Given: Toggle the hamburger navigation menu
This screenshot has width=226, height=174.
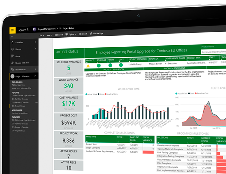Looking at the screenshot, I should (12, 36).
